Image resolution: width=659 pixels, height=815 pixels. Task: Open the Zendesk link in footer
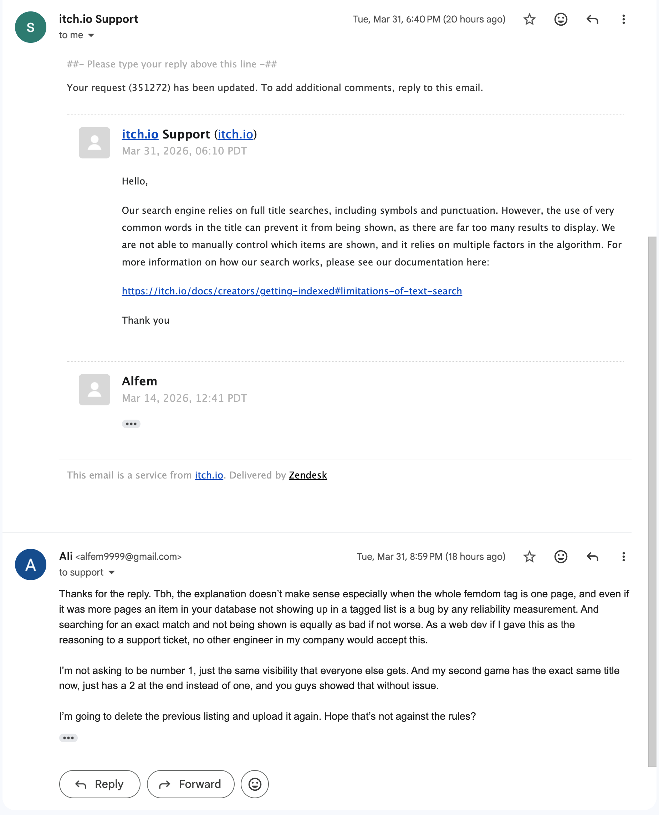coord(307,475)
